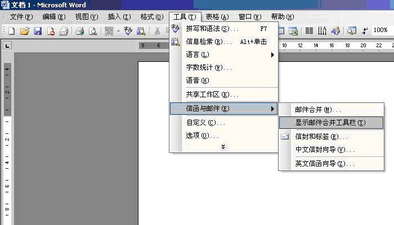The height and width of the screenshot is (225, 394).
Task: Open the 表格(A) menu
Action: (x=217, y=17)
